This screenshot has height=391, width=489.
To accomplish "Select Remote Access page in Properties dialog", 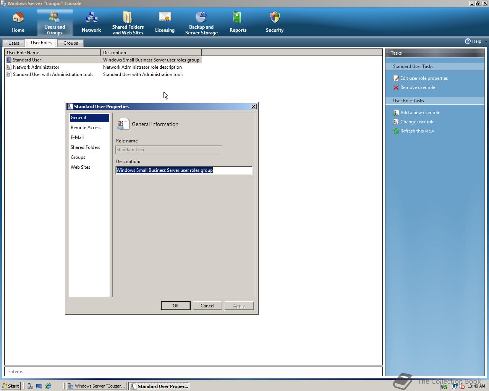I will [x=89, y=128].
